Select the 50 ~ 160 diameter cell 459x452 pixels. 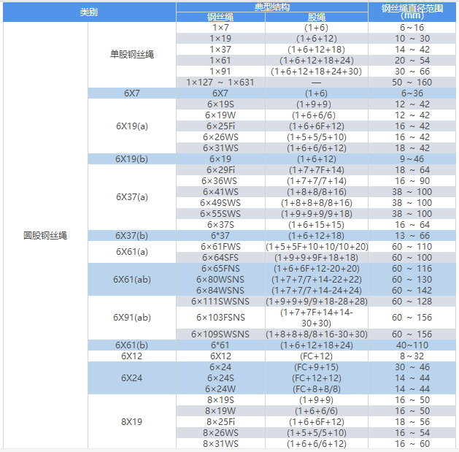click(x=412, y=82)
